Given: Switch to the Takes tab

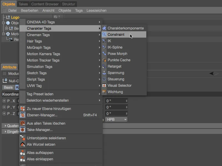Looking at the screenshot, I should 23,4.
